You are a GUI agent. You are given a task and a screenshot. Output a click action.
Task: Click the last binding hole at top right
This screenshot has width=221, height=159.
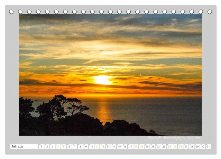point(210,12)
